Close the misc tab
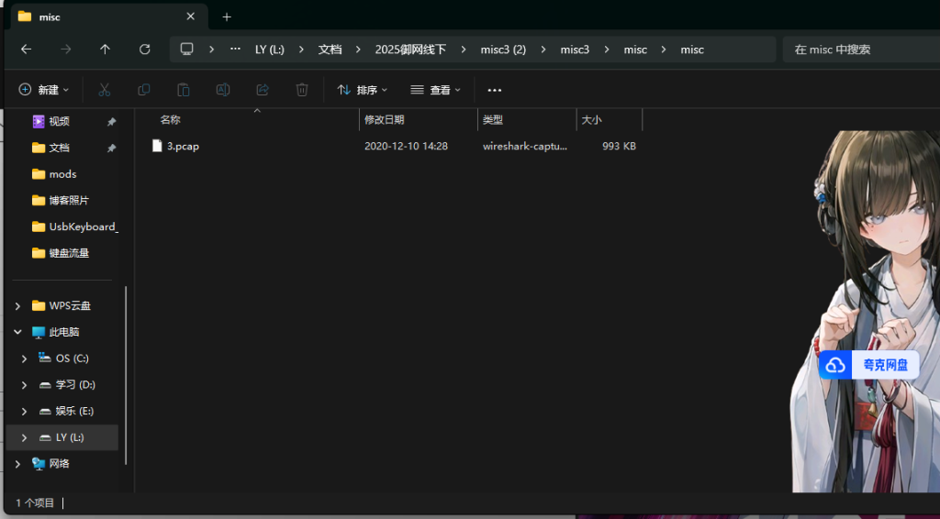The width and height of the screenshot is (940, 519). (191, 17)
